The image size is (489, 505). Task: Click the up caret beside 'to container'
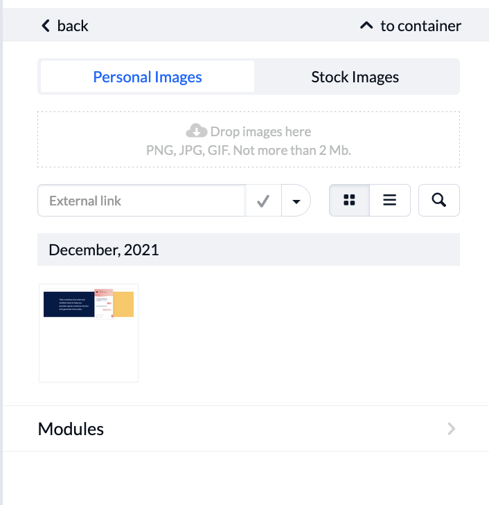click(366, 26)
